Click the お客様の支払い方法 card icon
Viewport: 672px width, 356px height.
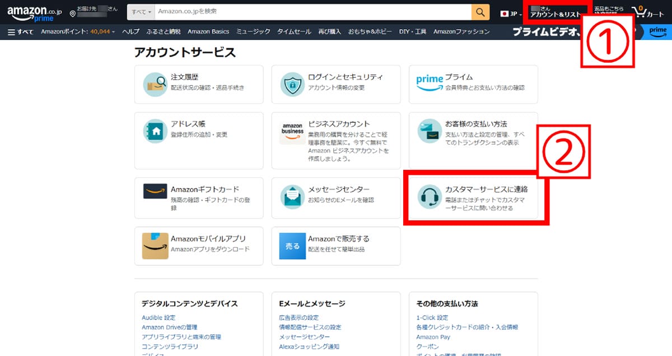click(430, 131)
